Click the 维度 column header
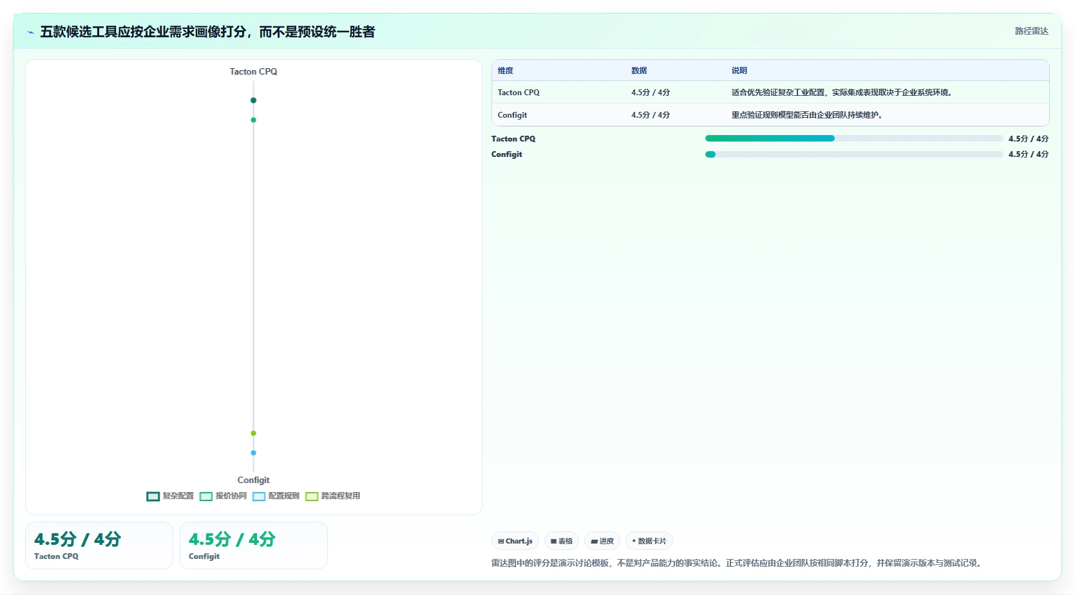The width and height of the screenshot is (1075, 595). point(506,71)
